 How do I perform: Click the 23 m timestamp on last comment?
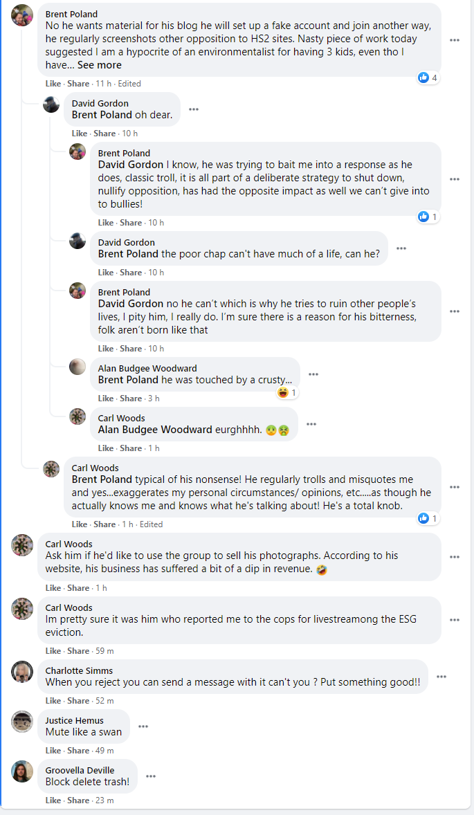[104, 800]
